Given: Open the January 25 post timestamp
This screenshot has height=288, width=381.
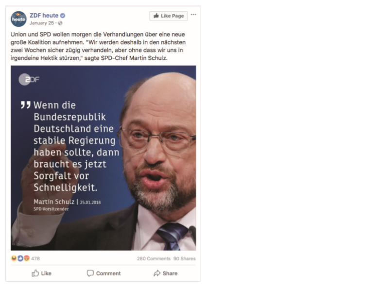Looking at the screenshot, I should coord(42,23).
